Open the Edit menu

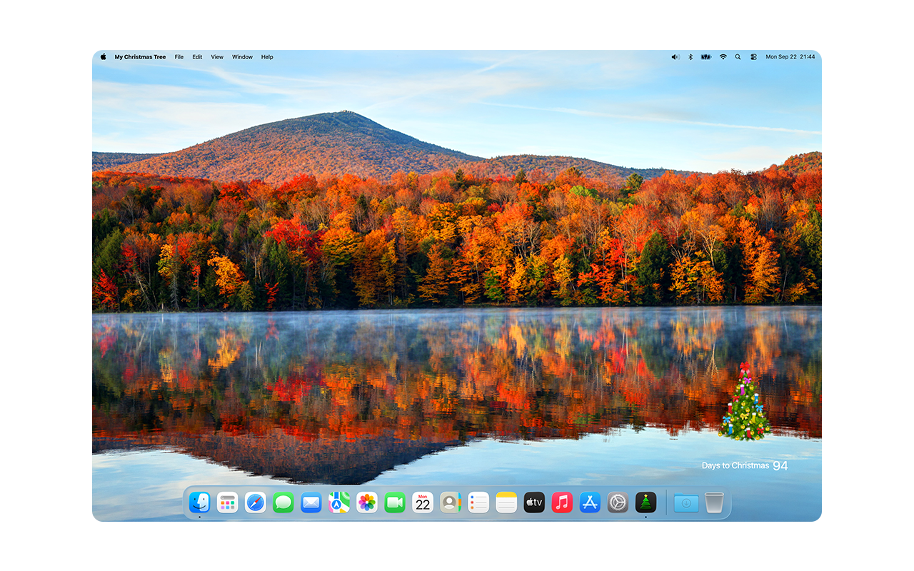click(197, 57)
